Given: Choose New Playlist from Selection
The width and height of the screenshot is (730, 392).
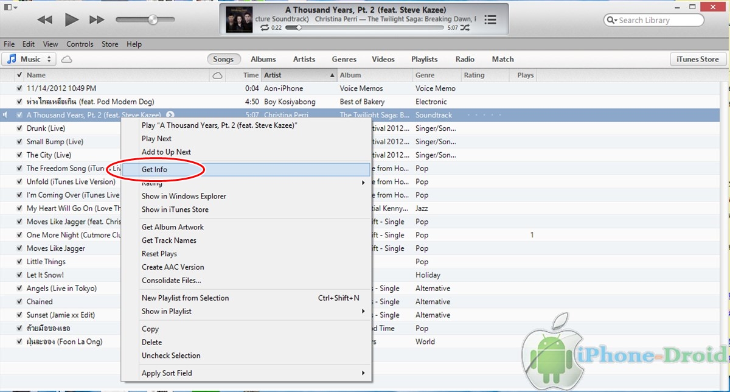Looking at the screenshot, I should tap(246, 298).
